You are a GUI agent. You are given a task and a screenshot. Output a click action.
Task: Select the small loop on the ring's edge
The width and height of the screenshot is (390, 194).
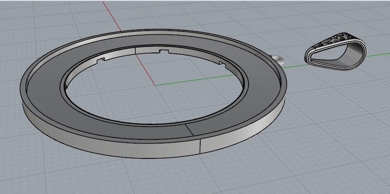(278, 60)
